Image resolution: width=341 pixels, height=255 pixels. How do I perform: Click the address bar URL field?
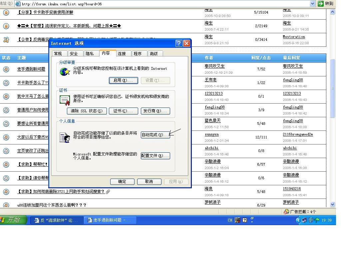165,4
